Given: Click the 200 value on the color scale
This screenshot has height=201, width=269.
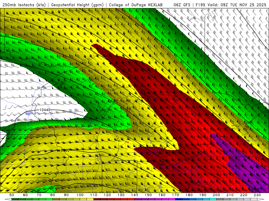Looking at the screenshot, I should [217, 195].
